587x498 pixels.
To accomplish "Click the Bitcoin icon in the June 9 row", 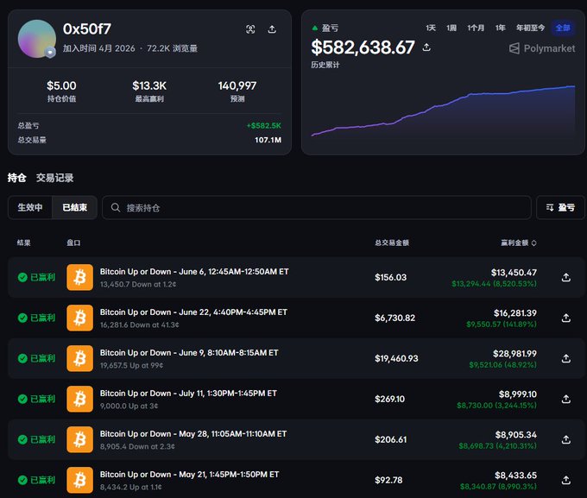I will [x=79, y=358].
